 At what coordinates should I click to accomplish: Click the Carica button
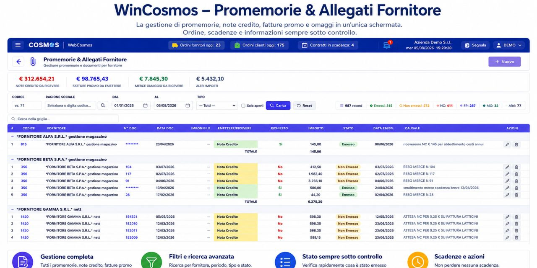click(278, 106)
